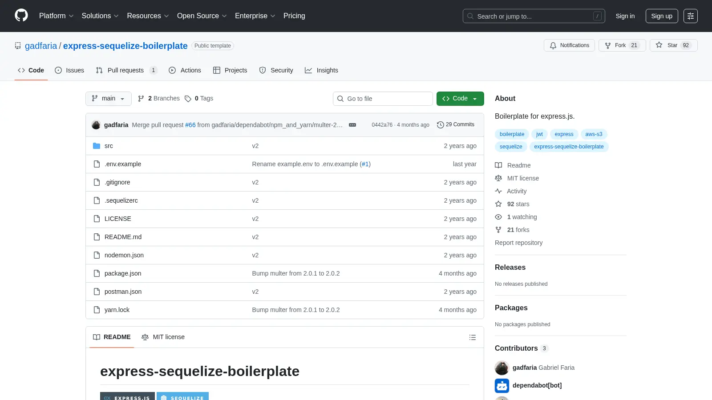Click the yarn.lock file icon
The height and width of the screenshot is (400, 712).
point(97,310)
